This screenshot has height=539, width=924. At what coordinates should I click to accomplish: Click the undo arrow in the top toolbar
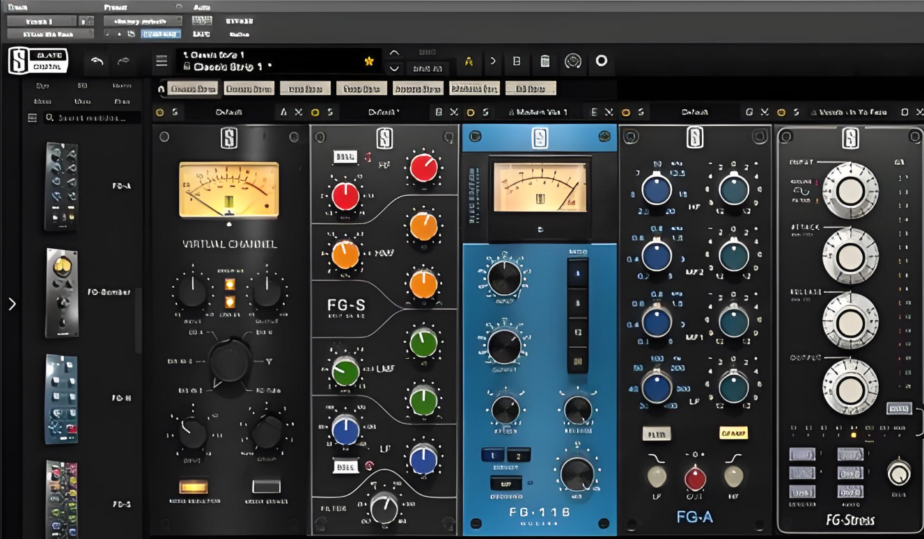tap(97, 61)
